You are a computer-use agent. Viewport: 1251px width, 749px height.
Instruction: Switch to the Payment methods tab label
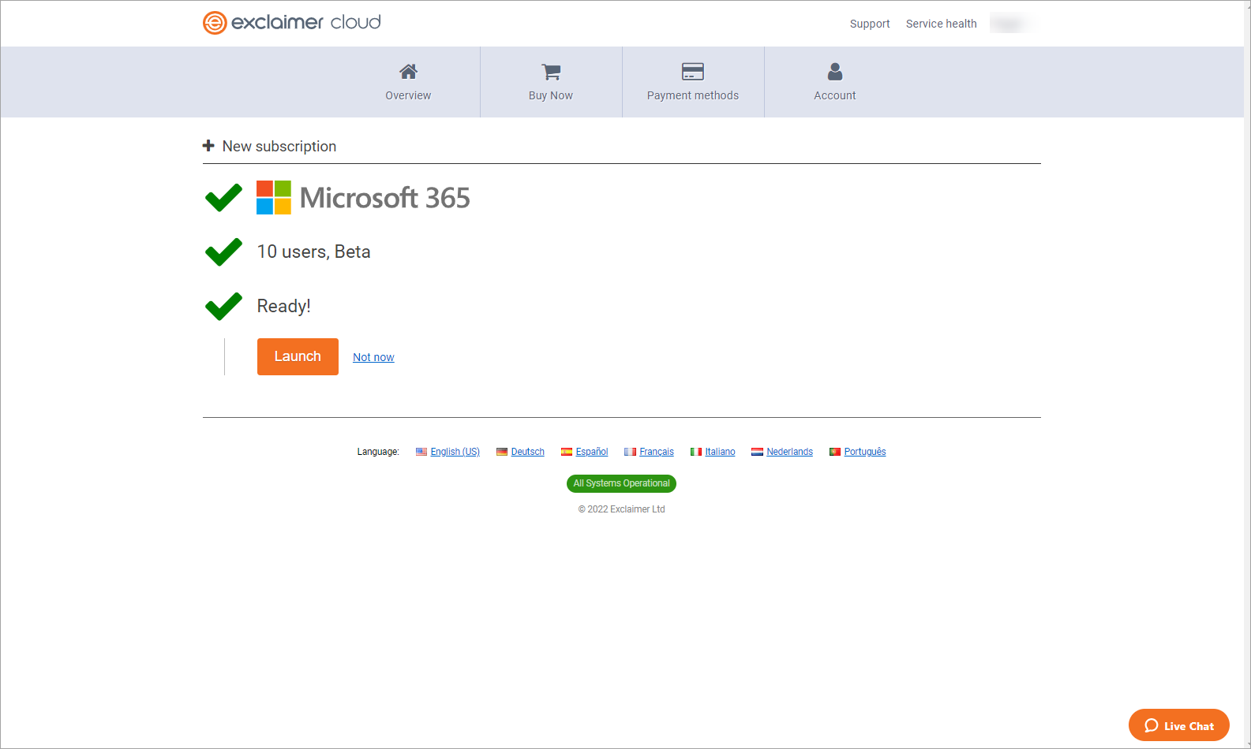692,95
